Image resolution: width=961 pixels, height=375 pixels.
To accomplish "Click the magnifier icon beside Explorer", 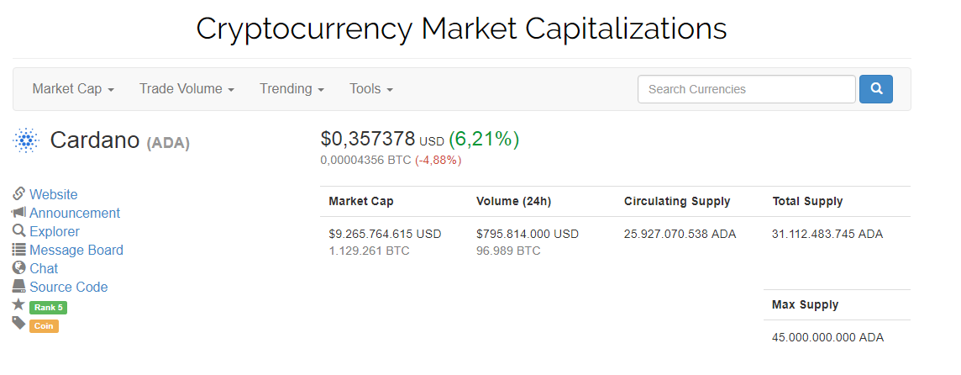I will click(18, 230).
